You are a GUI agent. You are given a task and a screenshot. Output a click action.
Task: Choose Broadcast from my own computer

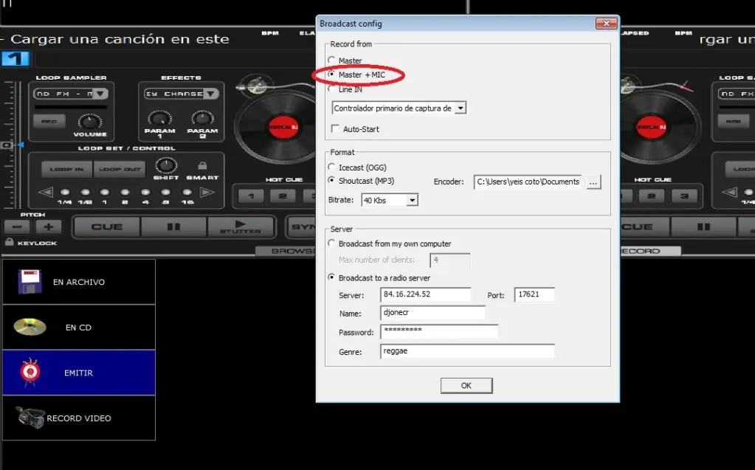331,243
